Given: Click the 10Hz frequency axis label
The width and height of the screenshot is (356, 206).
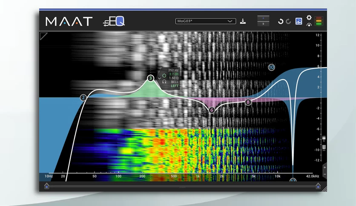Looking at the screenshot, I should (x=49, y=176).
